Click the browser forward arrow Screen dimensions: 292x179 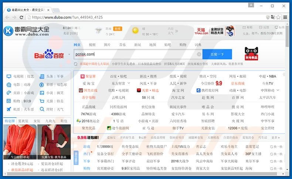[14, 17]
